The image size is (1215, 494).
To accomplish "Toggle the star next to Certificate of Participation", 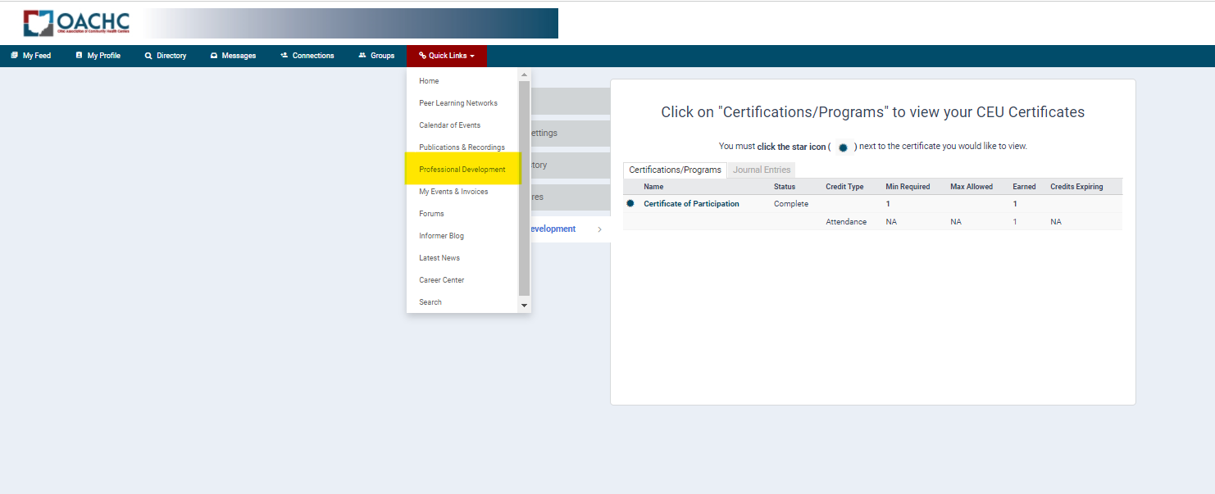I will 629,203.
